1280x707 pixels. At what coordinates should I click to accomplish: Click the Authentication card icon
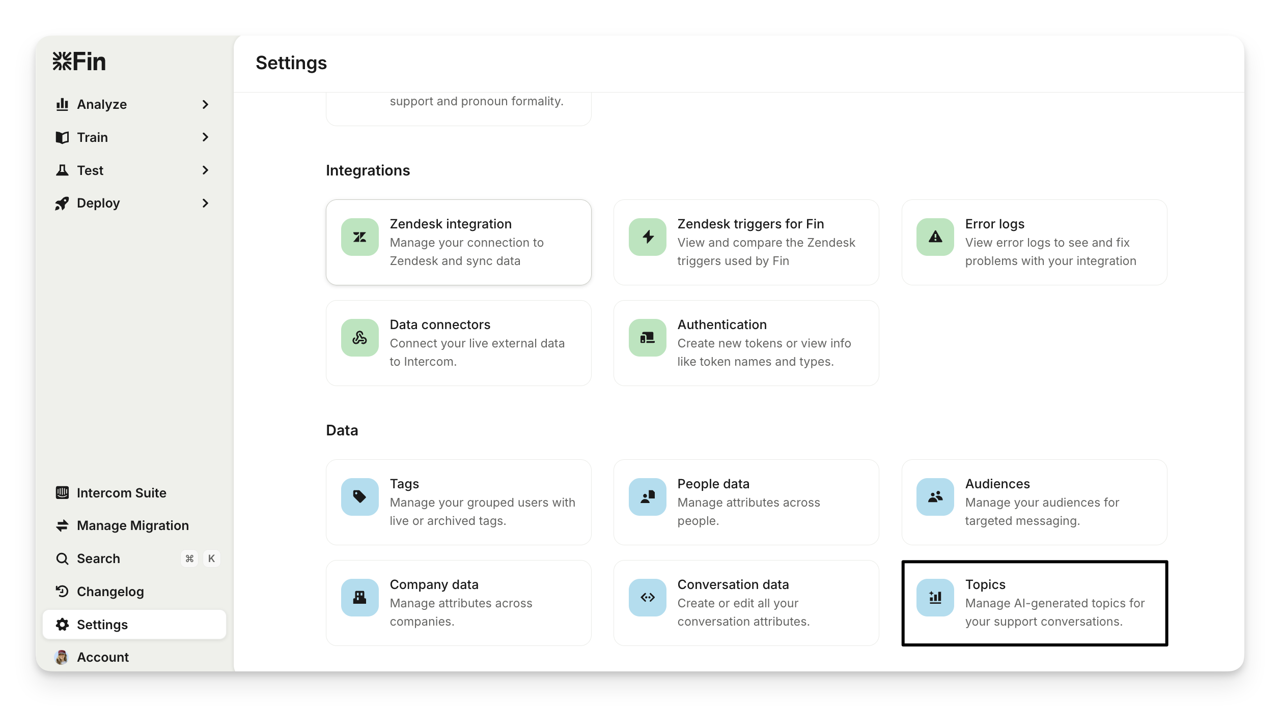coord(647,338)
